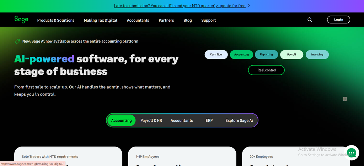Click the Login button

point(338,20)
